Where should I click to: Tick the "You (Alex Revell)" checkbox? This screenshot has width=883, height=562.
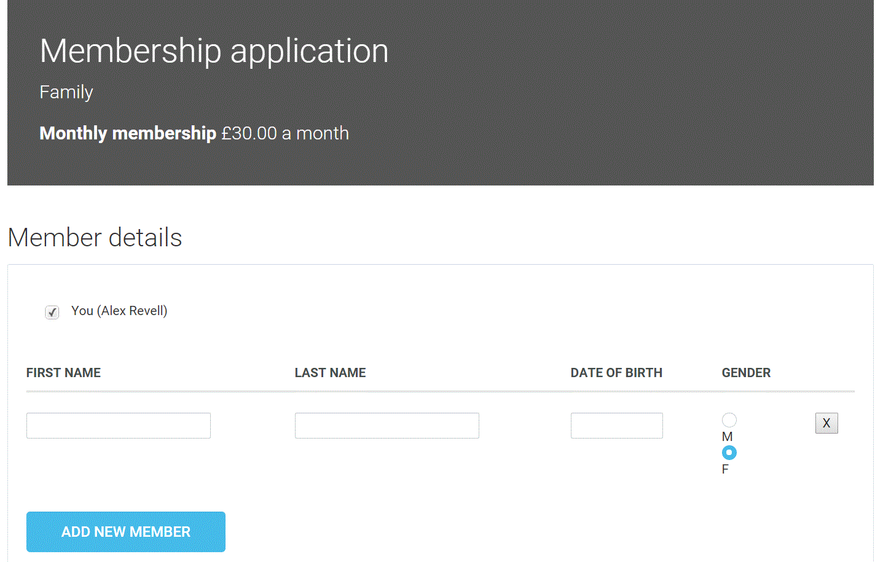point(52,312)
